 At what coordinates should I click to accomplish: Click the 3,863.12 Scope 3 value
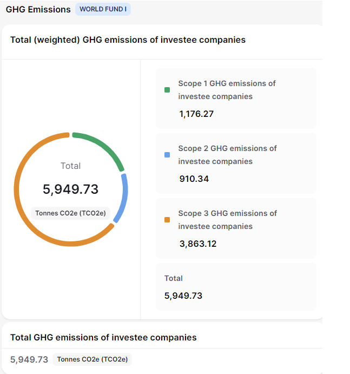click(197, 244)
